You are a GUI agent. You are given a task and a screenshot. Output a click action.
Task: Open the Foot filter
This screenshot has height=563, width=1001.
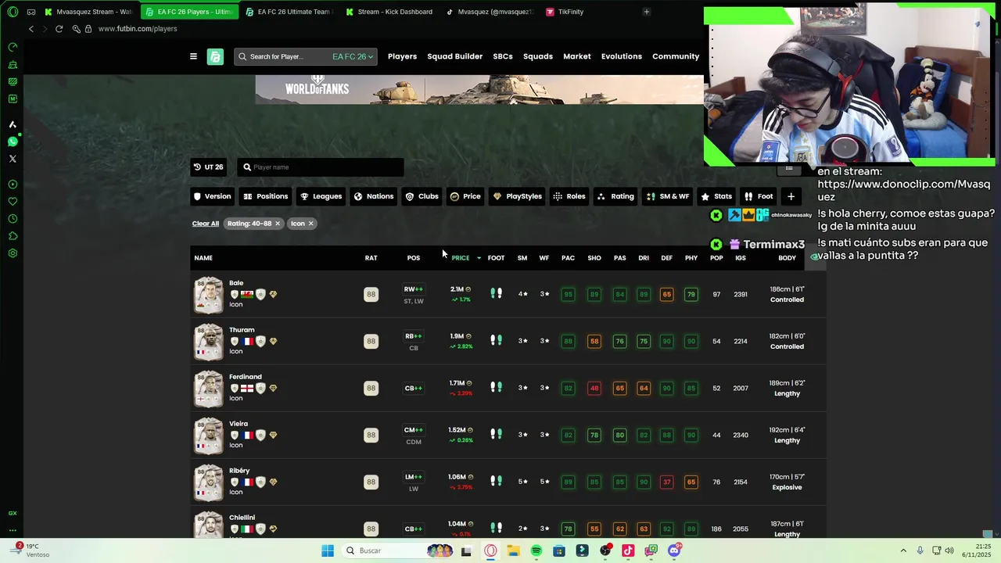(x=759, y=196)
